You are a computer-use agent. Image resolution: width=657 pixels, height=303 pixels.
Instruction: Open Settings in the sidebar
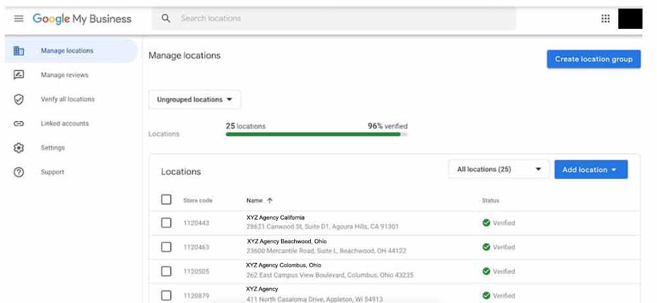click(x=53, y=148)
